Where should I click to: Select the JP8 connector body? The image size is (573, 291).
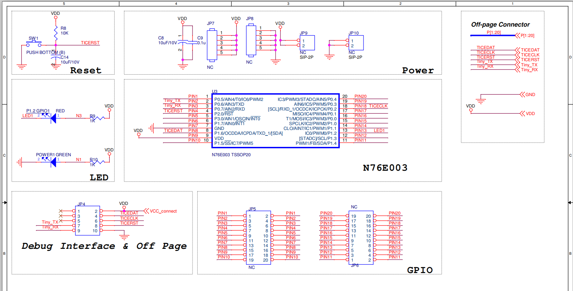[251, 40]
